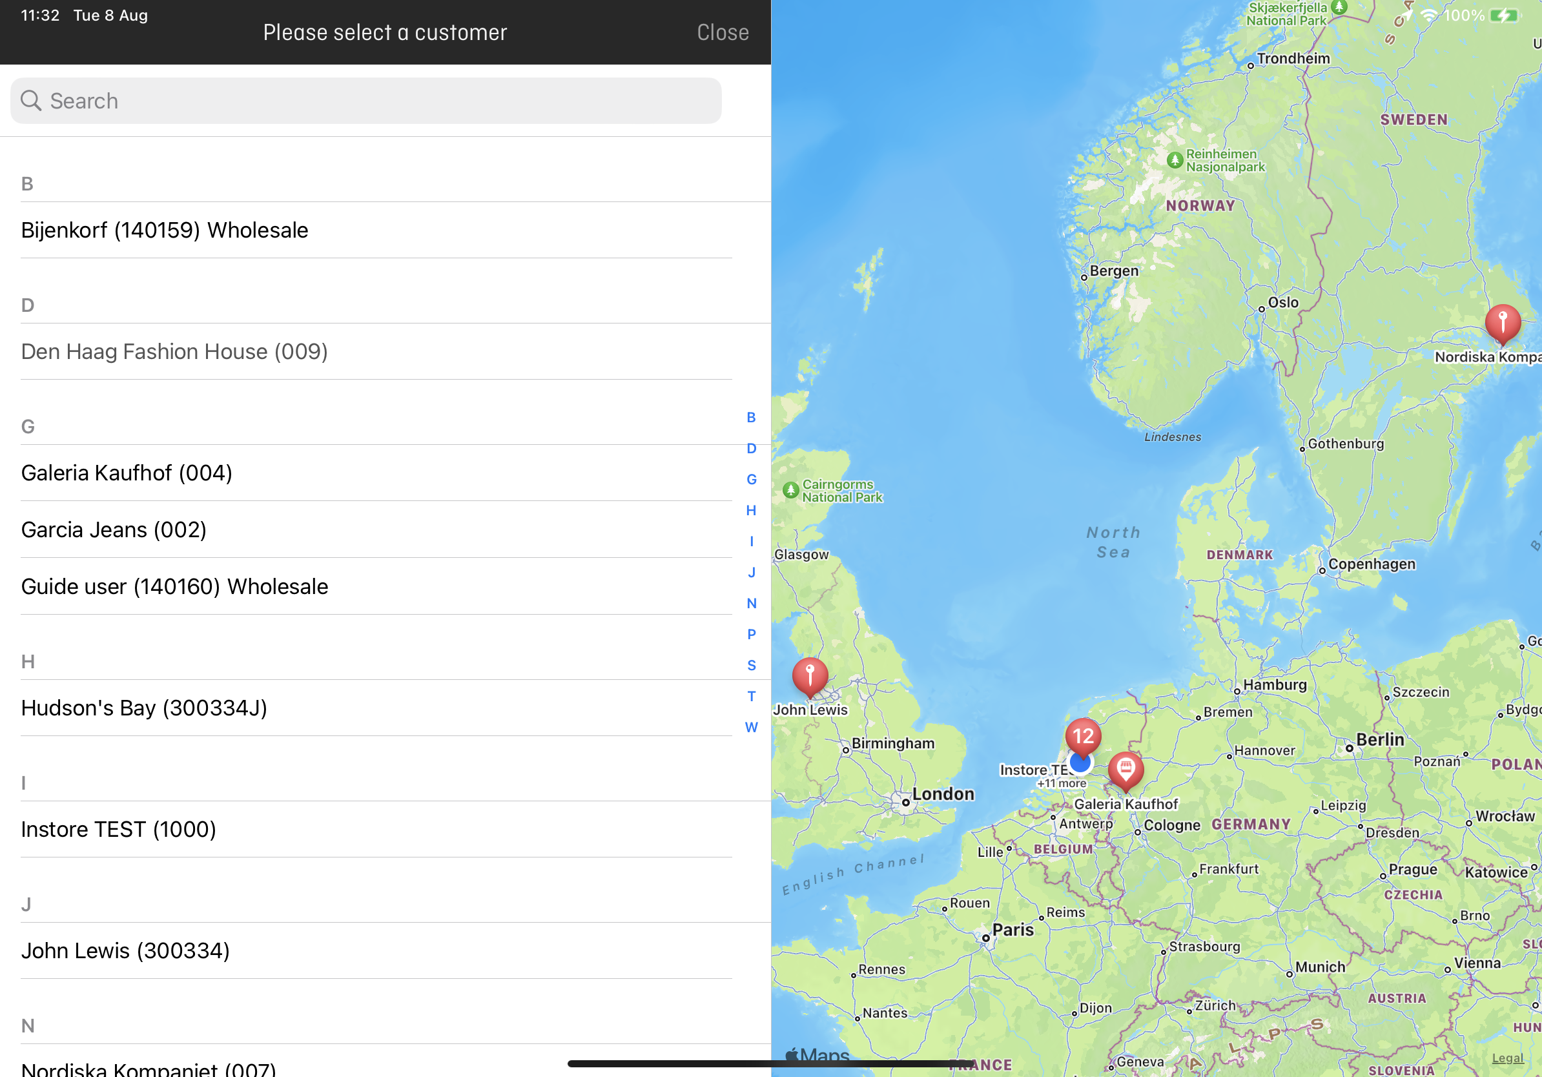Click the Search customer field
The image size is (1542, 1077).
[x=366, y=101]
